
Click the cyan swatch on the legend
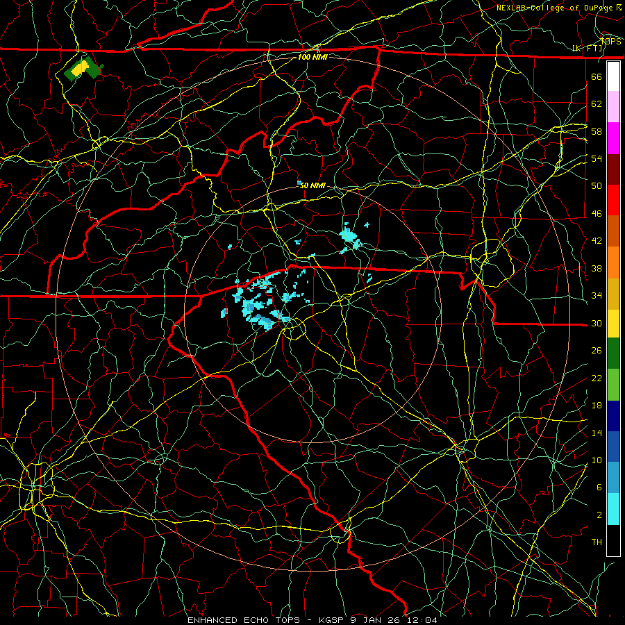click(x=613, y=508)
